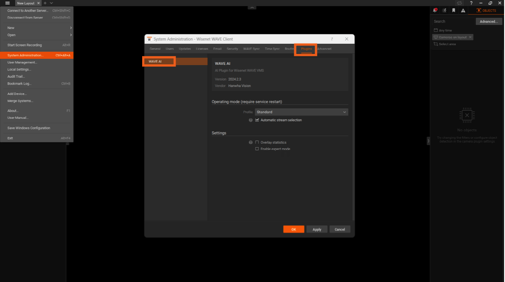Open the Motion search tab
This screenshot has height=282, width=505.
click(x=444, y=10)
